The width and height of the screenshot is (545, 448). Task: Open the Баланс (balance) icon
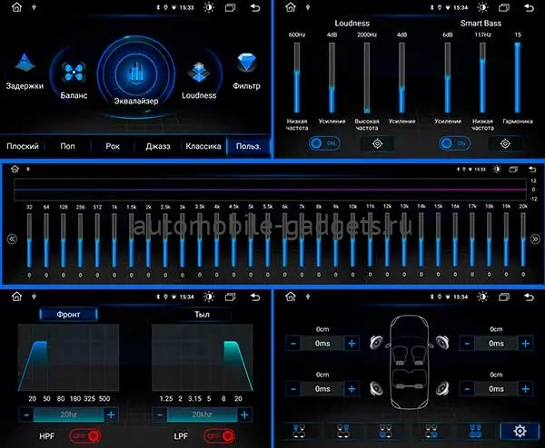(73, 74)
